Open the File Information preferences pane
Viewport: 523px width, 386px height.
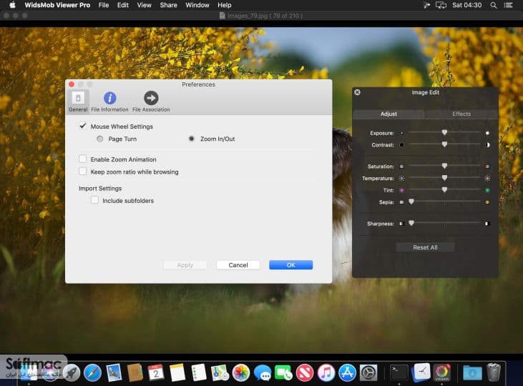coord(109,102)
